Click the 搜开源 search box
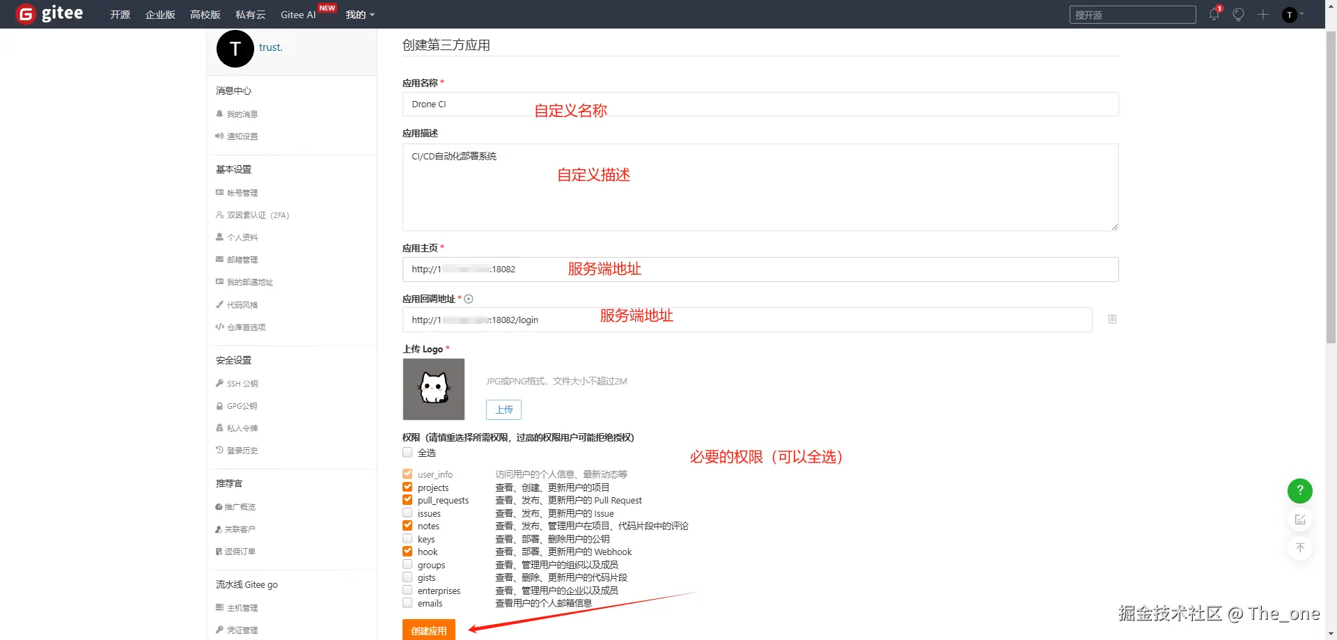The image size is (1337, 640). (1132, 15)
